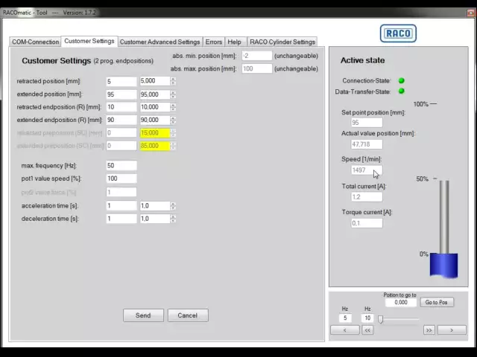Click the deceleration time spinner arrows
The width and height of the screenshot is (477, 357).
[x=173, y=219]
